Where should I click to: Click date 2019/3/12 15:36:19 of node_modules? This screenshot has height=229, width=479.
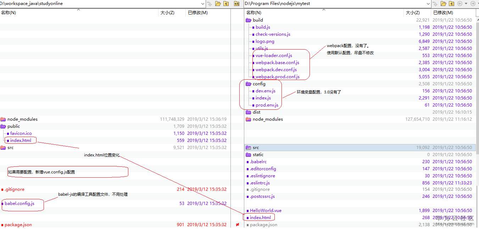207,119
